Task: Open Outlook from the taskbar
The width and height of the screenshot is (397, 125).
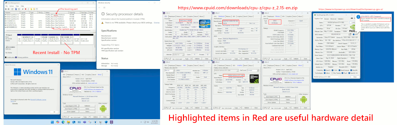Action: tap(74, 122)
